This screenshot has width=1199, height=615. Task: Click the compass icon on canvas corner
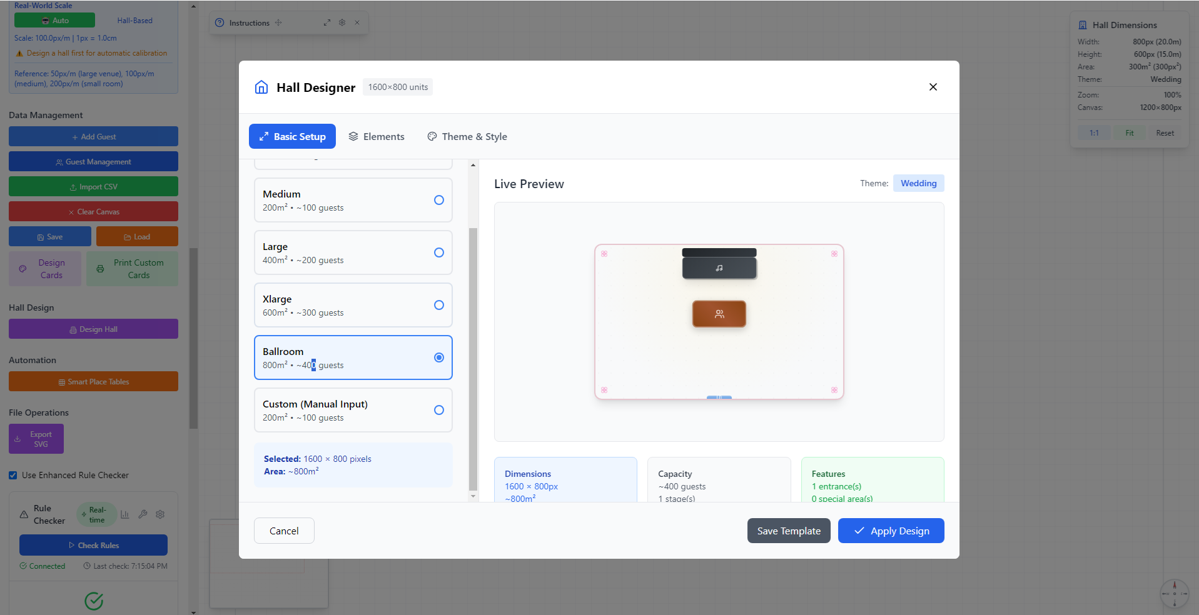point(1174,593)
